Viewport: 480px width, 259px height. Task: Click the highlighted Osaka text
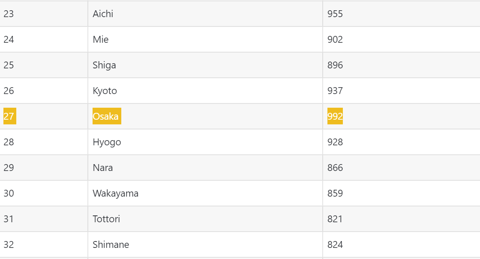coord(107,116)
